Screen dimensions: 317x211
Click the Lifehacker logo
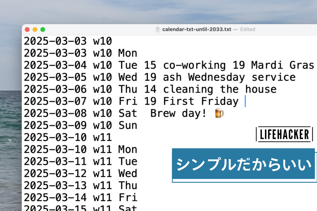tap(284, 135)
